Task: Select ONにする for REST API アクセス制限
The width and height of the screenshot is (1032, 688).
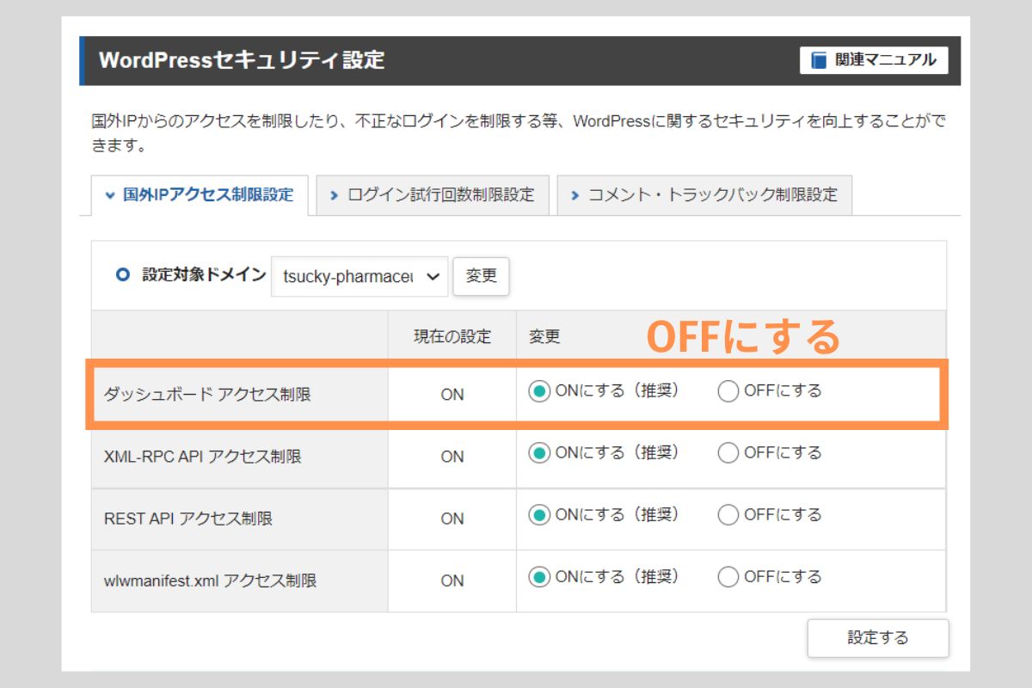Action: tap(539, 515)
